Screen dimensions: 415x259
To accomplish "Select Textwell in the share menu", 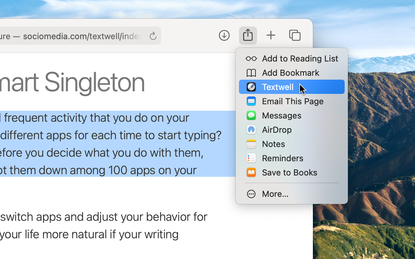I will 292,87.
